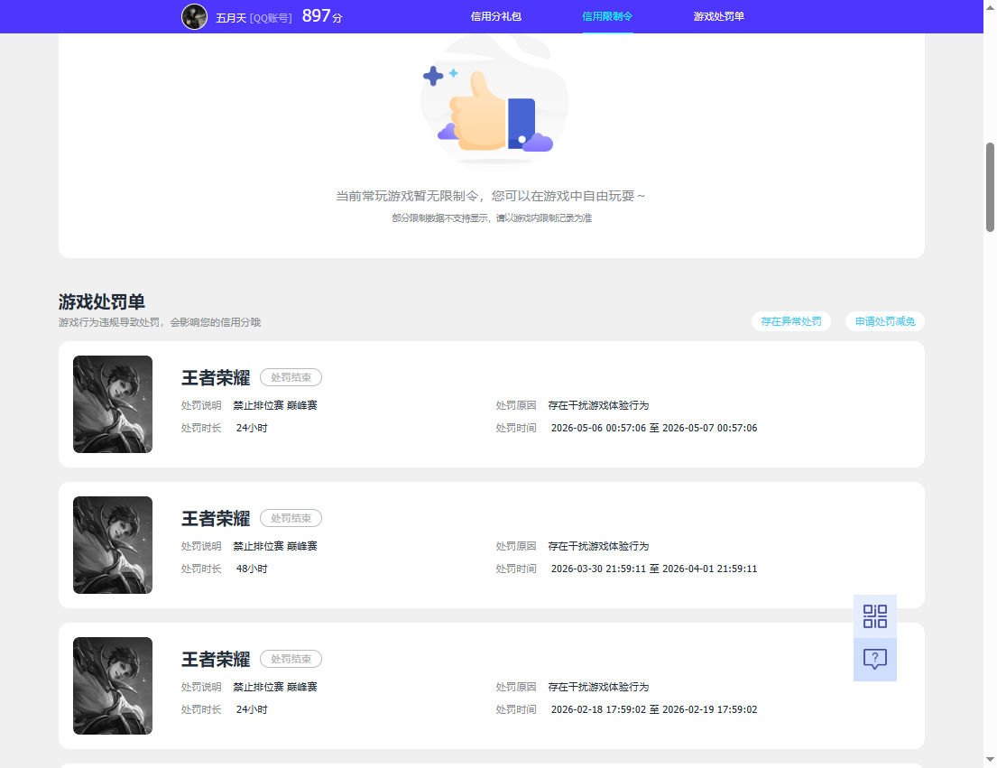Open game thumbnail for the 2026-03-30 penalty
Screen dimensions: 997x768
(113, 545)
